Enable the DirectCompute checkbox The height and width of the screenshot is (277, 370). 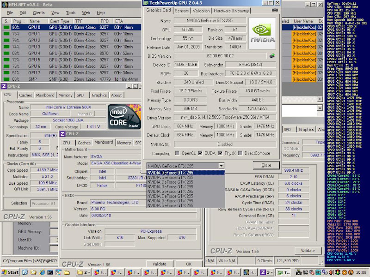click(x=240, y=153)
